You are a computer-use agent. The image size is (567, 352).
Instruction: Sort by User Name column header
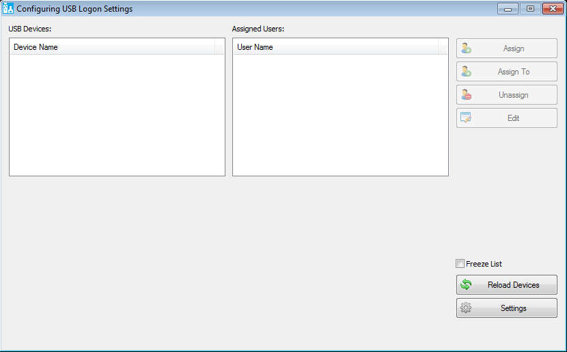pyautogui.click(x=335, y=47)
